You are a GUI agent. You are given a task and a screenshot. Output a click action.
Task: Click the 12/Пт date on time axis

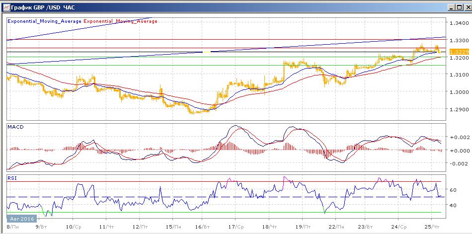pyautogui.click(x=140, y=227)
